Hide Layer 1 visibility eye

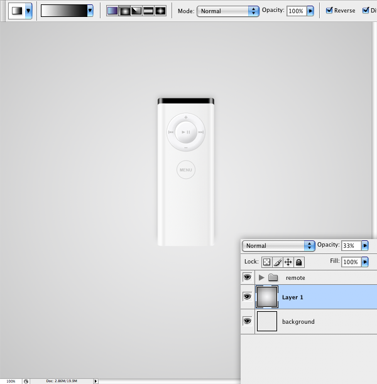(x=247, y=297)
